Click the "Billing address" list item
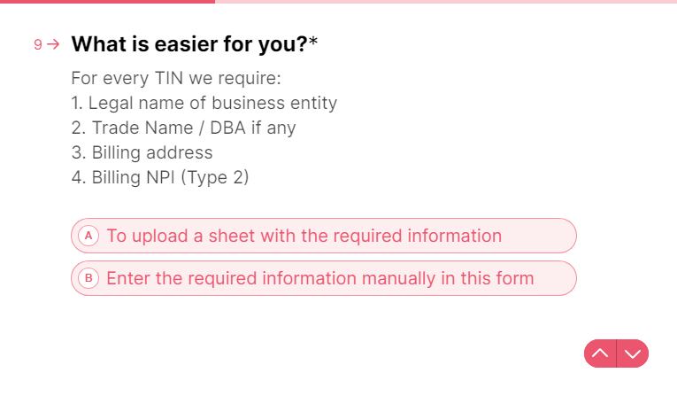Viewport: 677px width, 396px height. [x=152, y=152]
